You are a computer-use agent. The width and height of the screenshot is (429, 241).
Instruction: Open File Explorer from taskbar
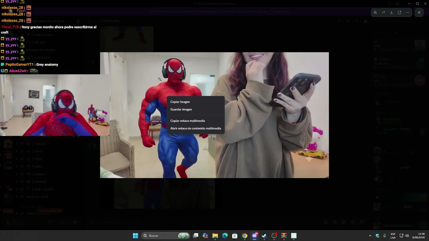tap(215, 236)
